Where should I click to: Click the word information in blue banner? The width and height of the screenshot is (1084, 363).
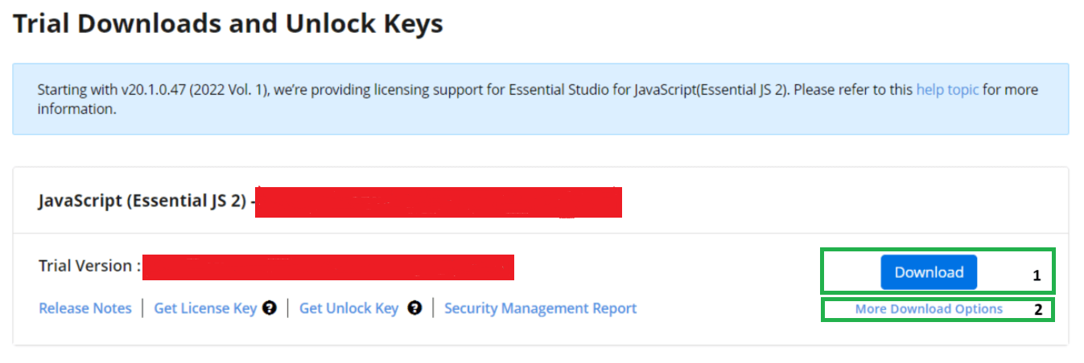point(76,109)
